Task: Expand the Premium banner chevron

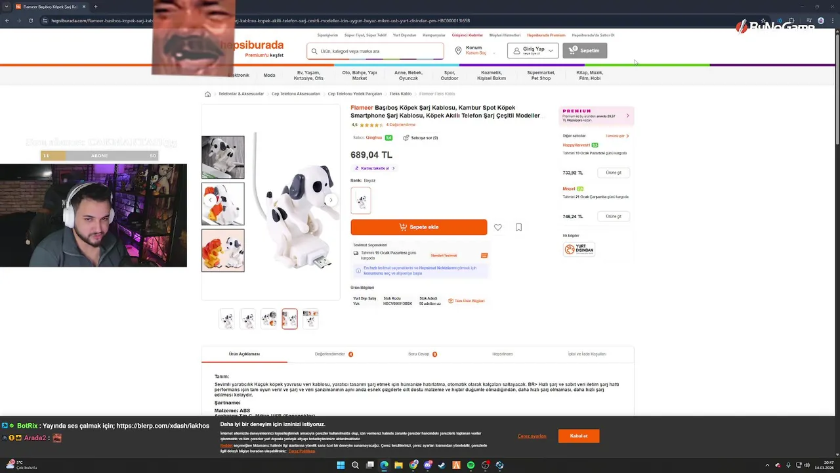Action: tap(627, 116)
